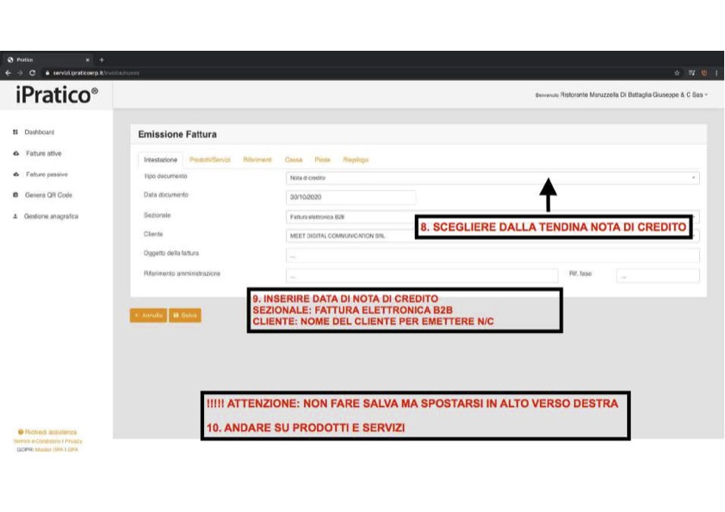725x512 pixels.
Task: Click the Data documento date field
Action: click(350, 197)
